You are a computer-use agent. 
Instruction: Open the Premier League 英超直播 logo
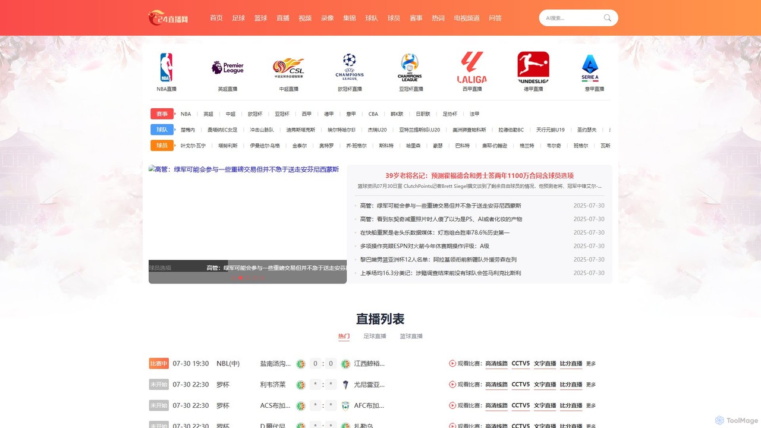pyautogui.click(x=228, y=67)
